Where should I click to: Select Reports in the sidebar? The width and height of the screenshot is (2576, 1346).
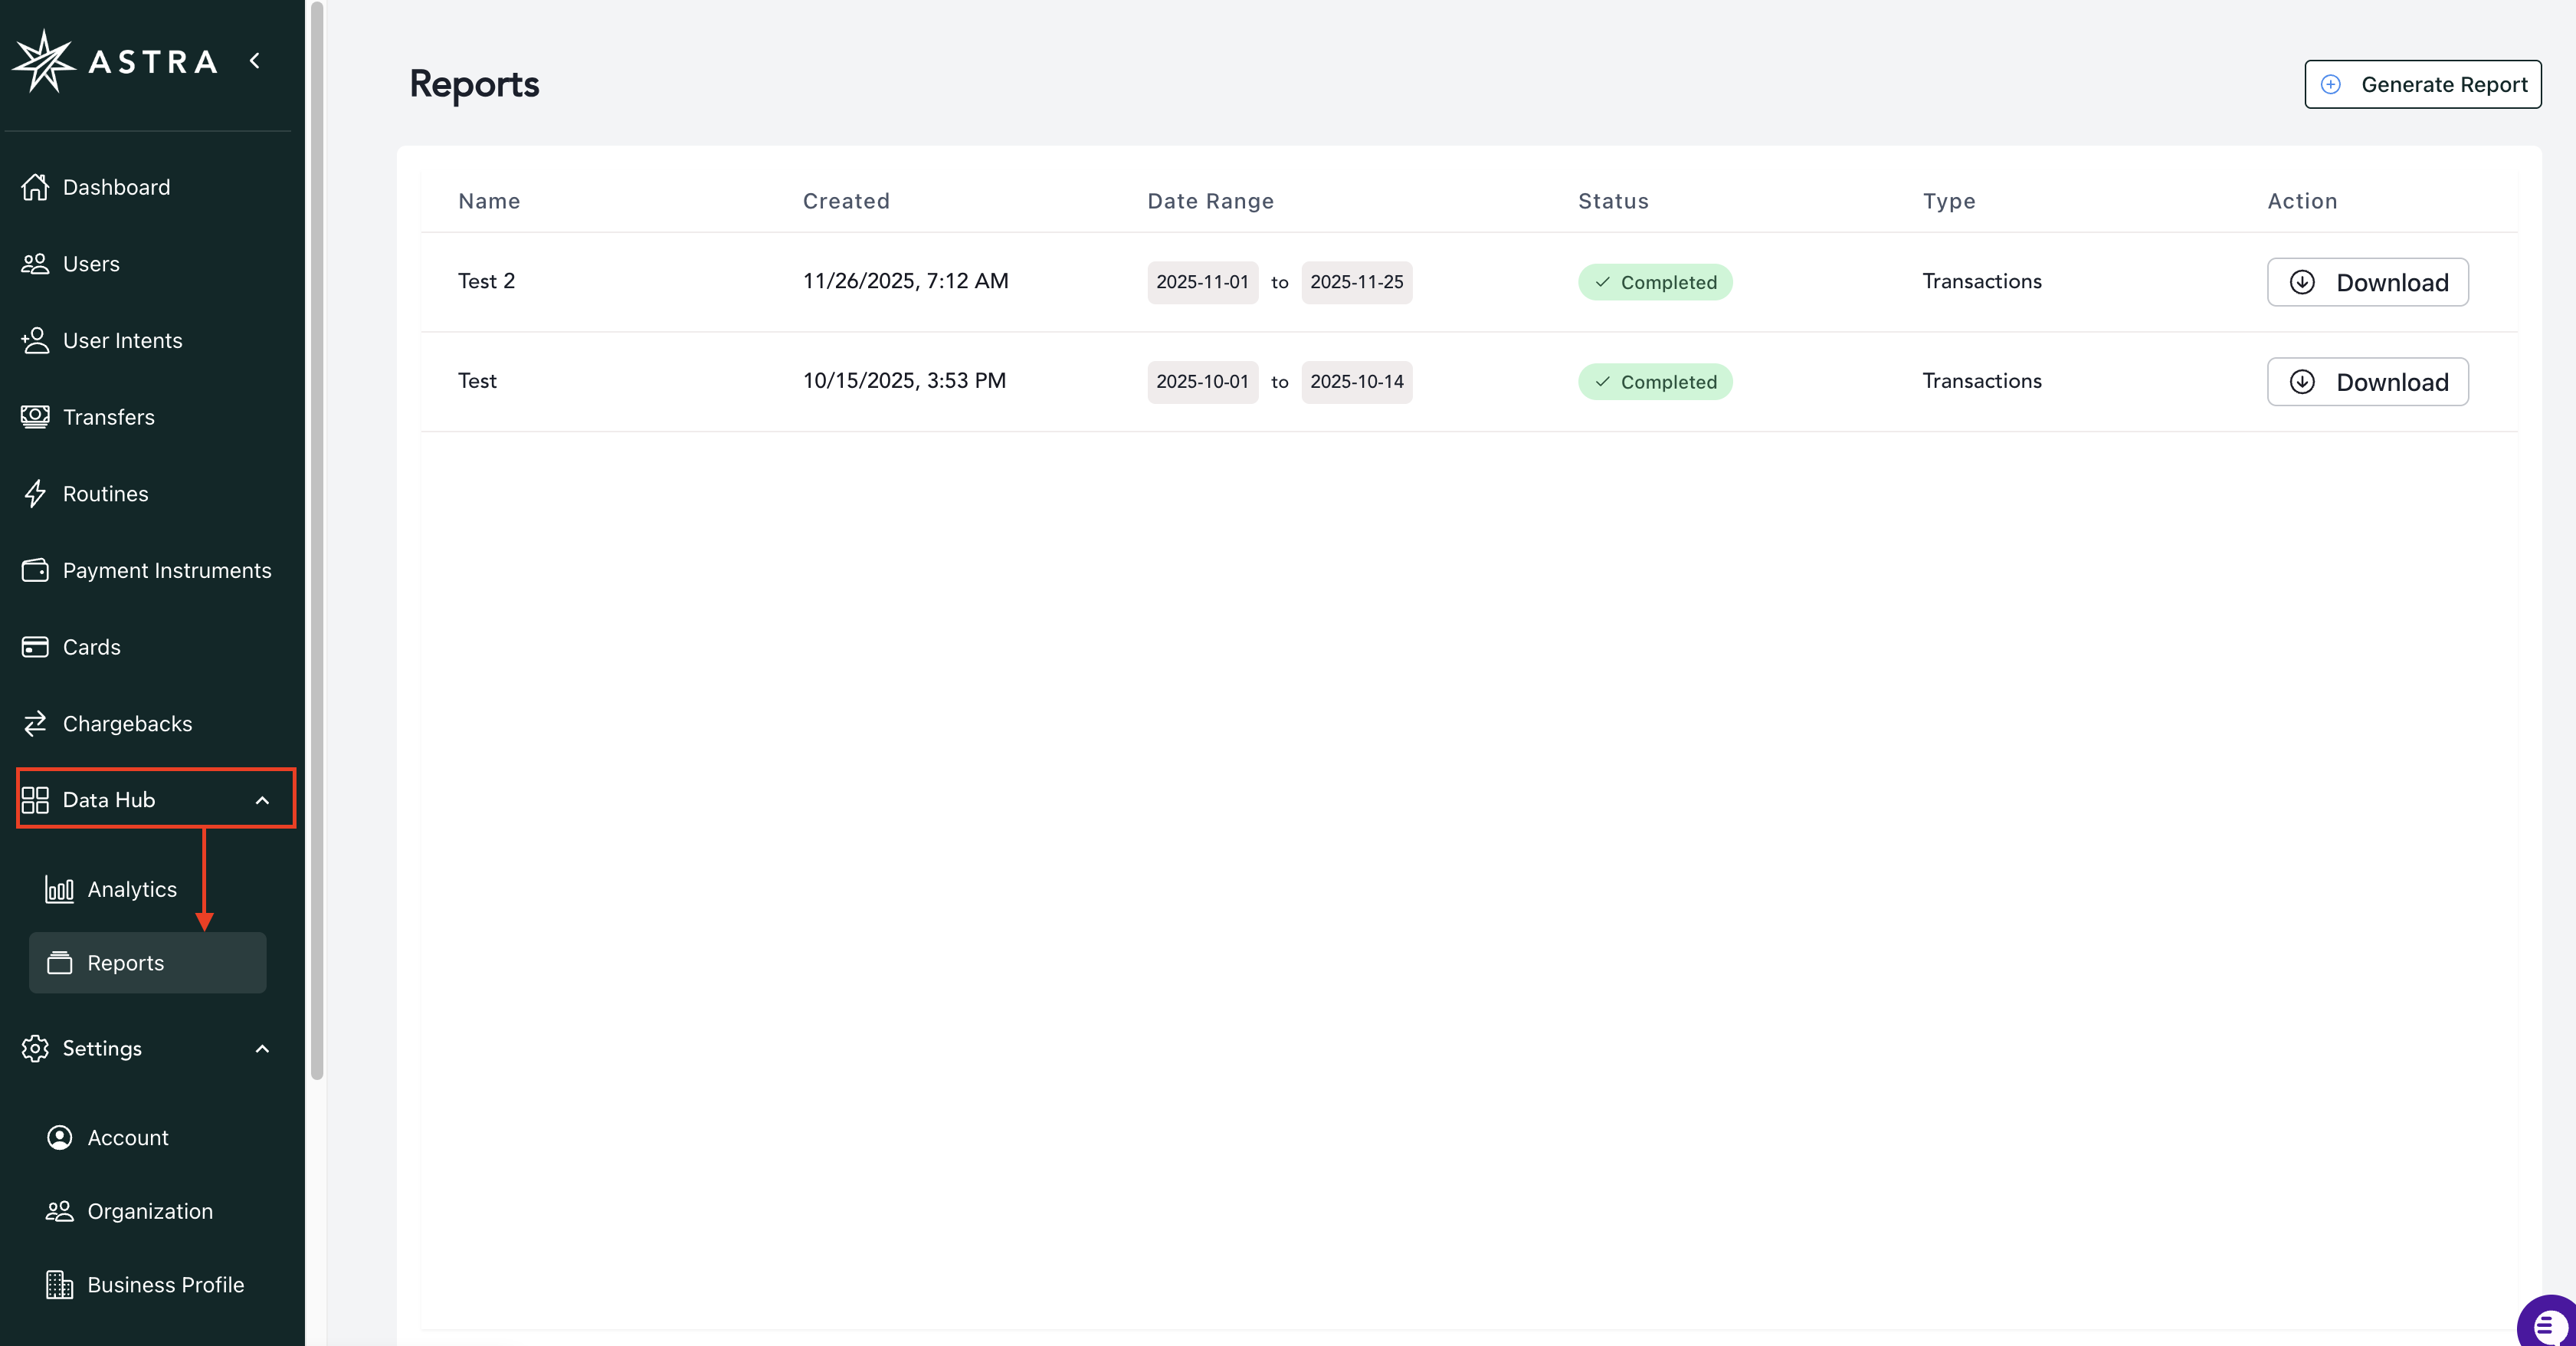pyautogui.click(x=147, y=963)
